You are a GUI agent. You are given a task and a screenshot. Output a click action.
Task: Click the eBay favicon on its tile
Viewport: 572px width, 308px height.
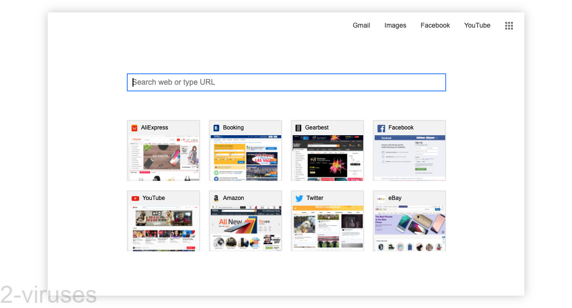click(380, 198)
